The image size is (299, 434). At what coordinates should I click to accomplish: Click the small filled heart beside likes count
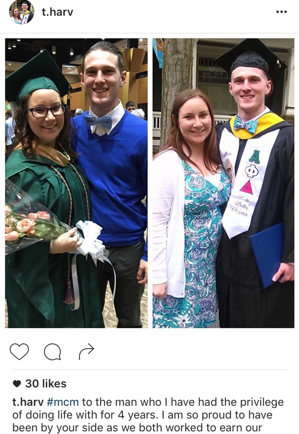click(x=17, y=384)
